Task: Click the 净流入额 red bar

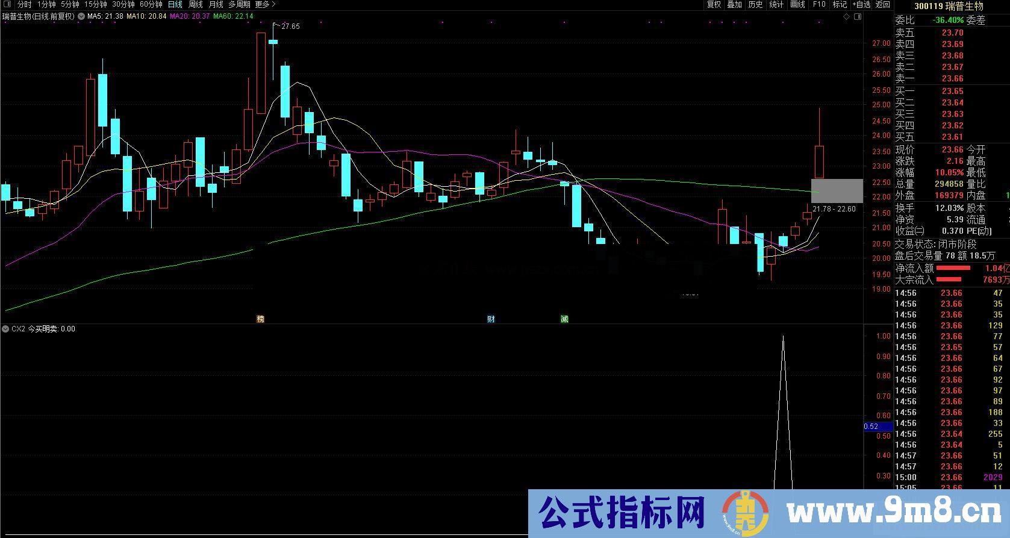Action: (953, 268)
